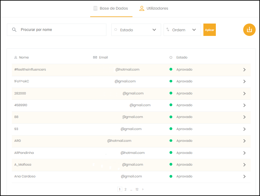
Task: Click the user icon beside Utilizadores
Action: pyautogui.click(x=142, y=8)
